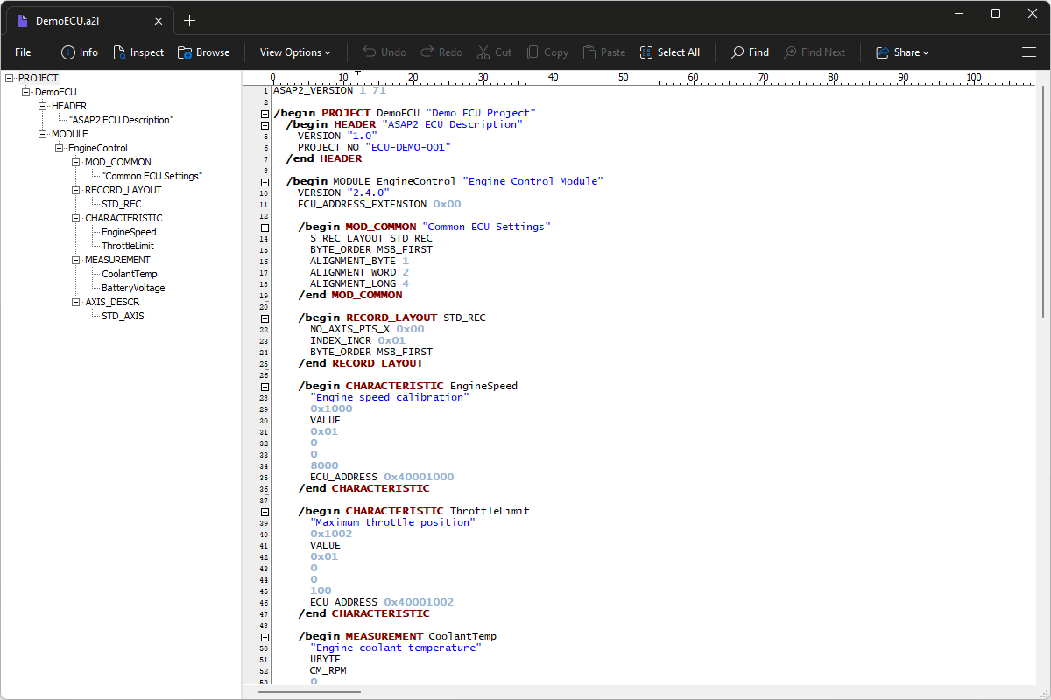Collapse the MOD_COMMON tree expander
Image resolution: width=1051 pixels, height=700 pixels.
tap(75, 162)
